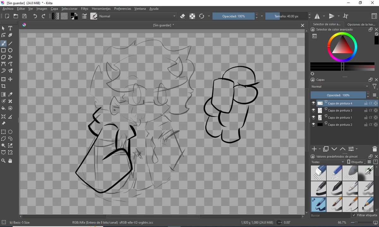Delete layer with the trash icon
Screen dimensions: 379x227
pyautogui.click(x=375, y=149)
